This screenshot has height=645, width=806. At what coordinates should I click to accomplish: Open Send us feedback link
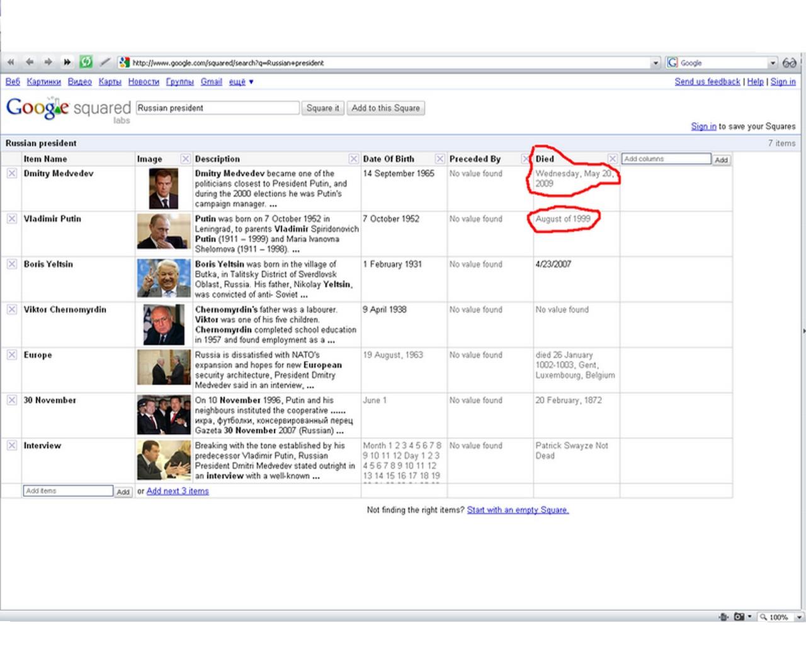click(x=707, y=82)
